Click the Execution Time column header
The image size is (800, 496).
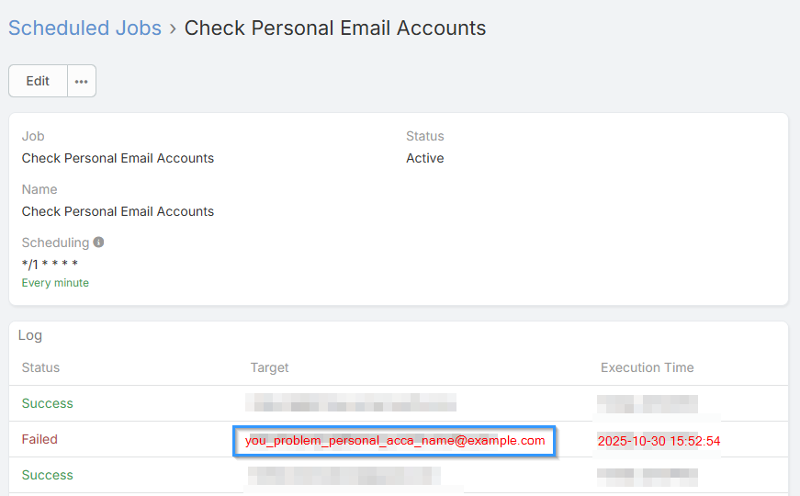click(647, 367)
